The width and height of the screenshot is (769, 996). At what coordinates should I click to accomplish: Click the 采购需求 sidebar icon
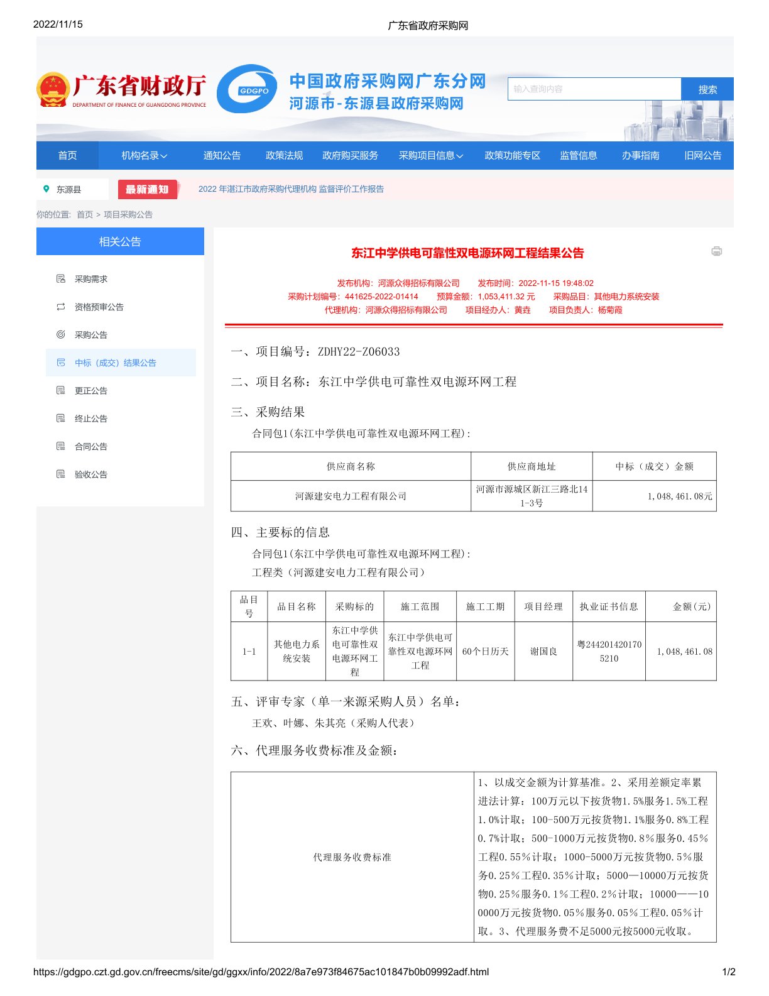(x=61, y=279)
